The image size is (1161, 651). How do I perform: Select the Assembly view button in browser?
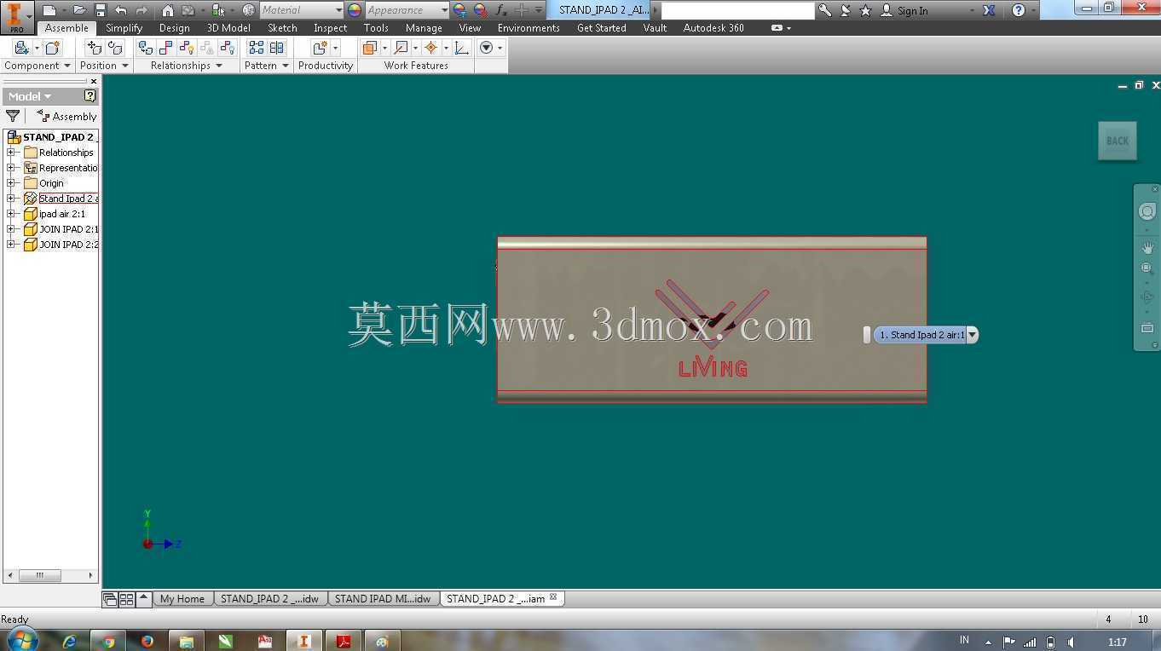click(66, 116)
